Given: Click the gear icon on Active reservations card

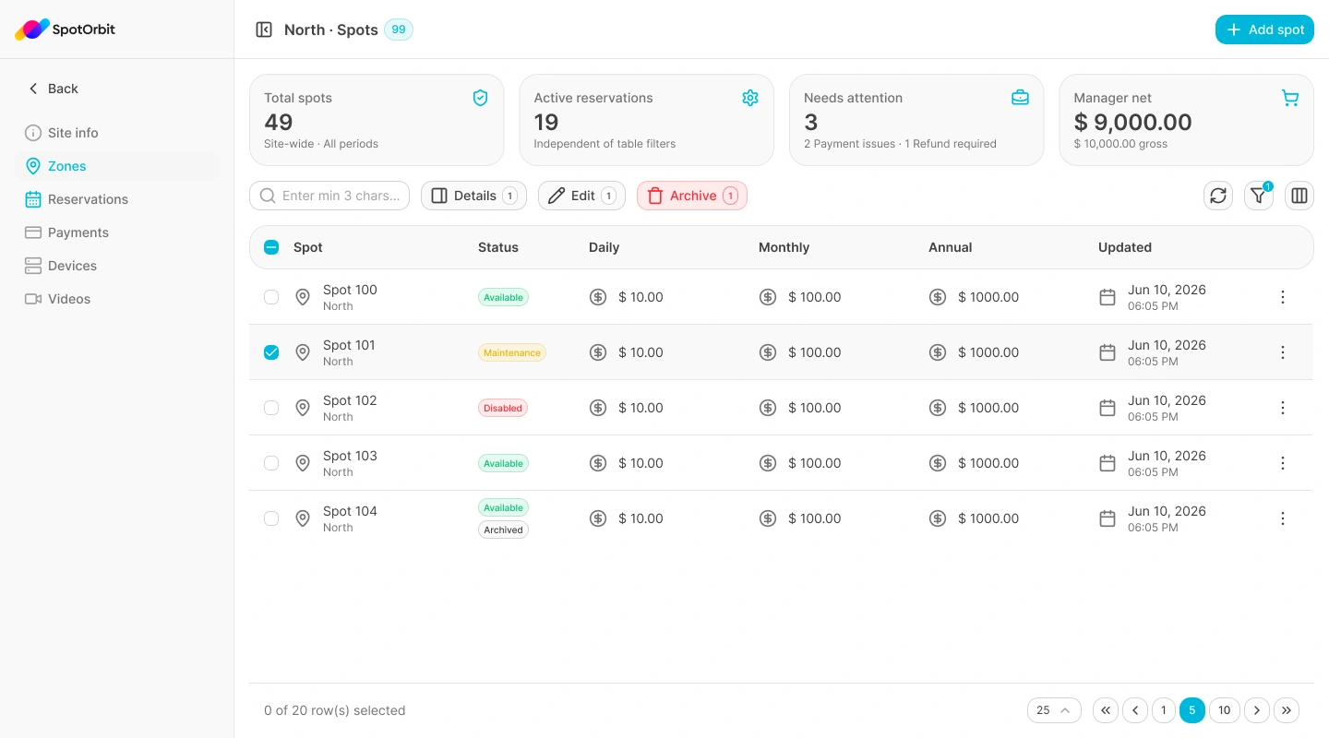Looking at the screenshot, I should coord(750,98).
